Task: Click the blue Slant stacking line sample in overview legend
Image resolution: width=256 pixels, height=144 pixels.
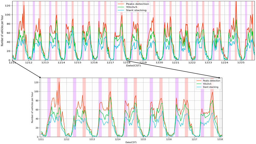Action: [x=121, y=10]
